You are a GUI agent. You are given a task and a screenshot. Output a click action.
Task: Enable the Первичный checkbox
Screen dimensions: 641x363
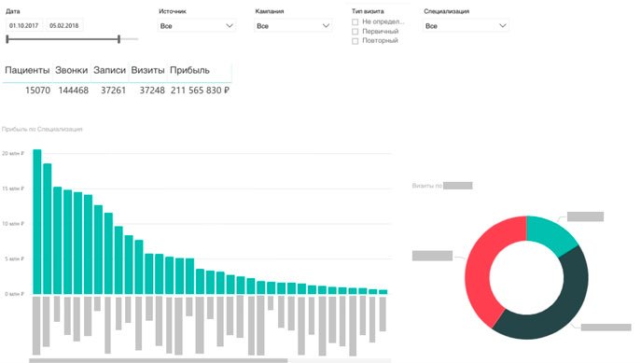click(355, 32)
